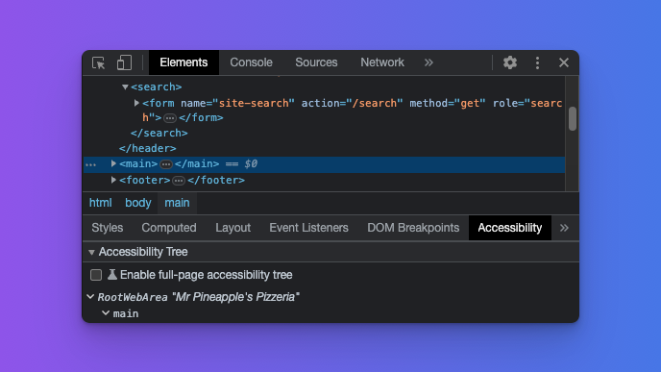Show more sidebar pane tabs
Viewport: 661px width, 372px height.
(x=564, y=228)
